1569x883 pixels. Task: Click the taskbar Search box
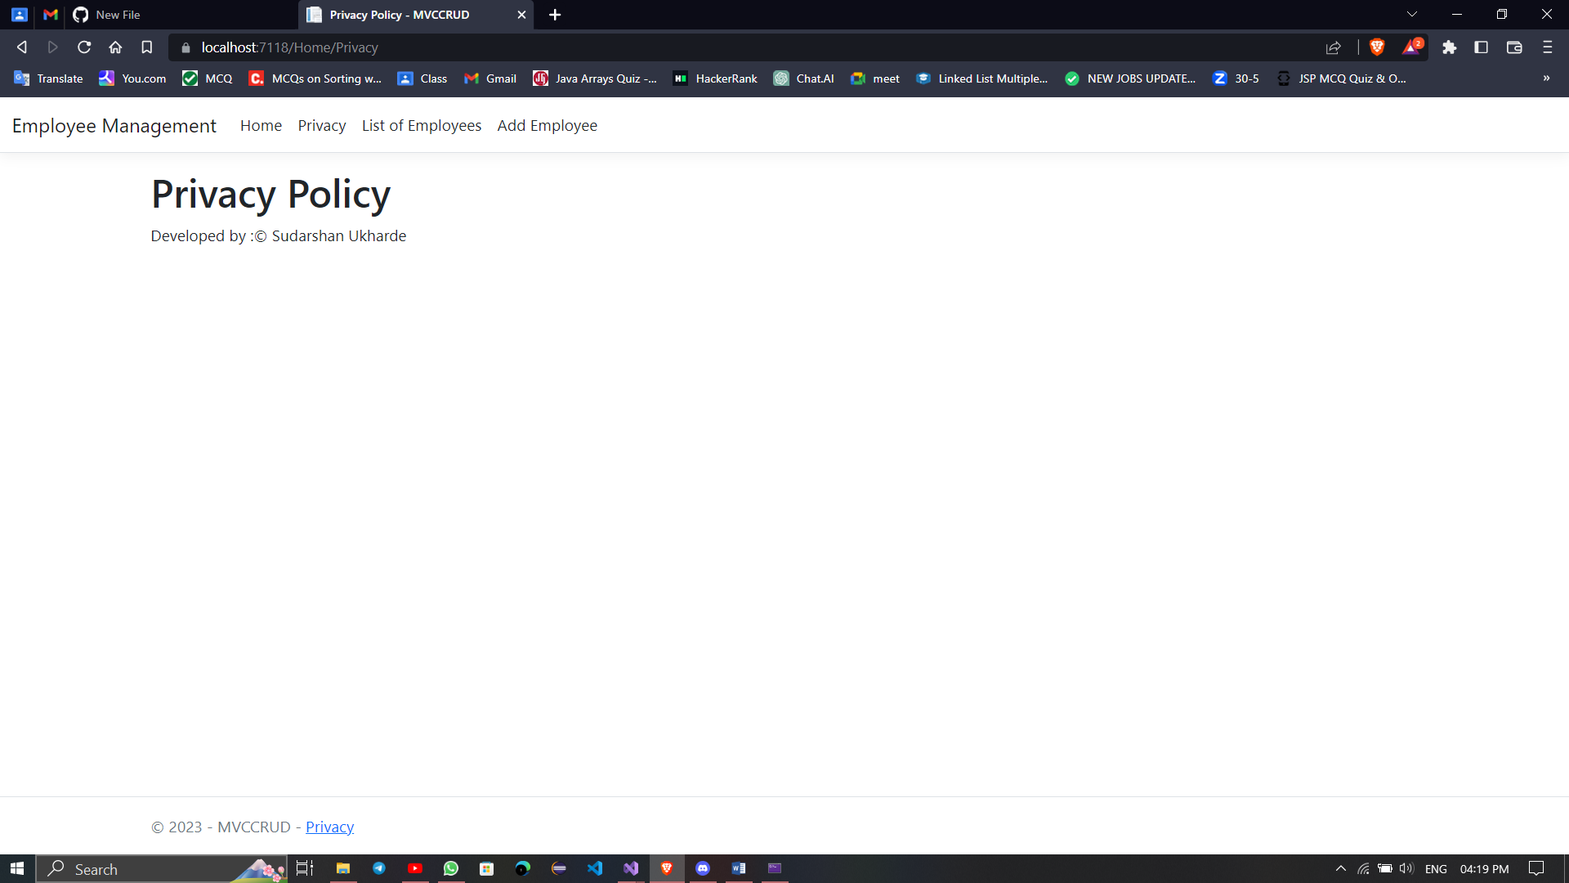[x=162, y=868]
